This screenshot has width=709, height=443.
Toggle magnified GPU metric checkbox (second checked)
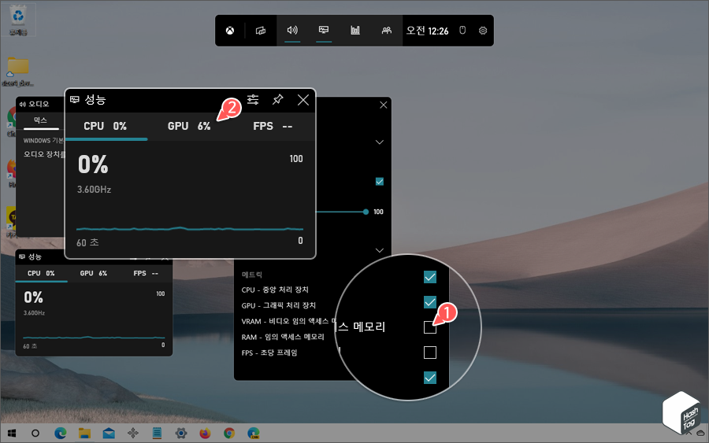[430, 302]
